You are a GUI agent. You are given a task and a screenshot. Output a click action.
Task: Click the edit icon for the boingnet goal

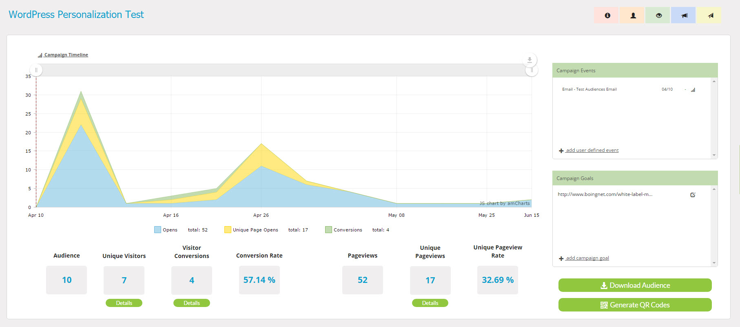click(x=693, y=195)
